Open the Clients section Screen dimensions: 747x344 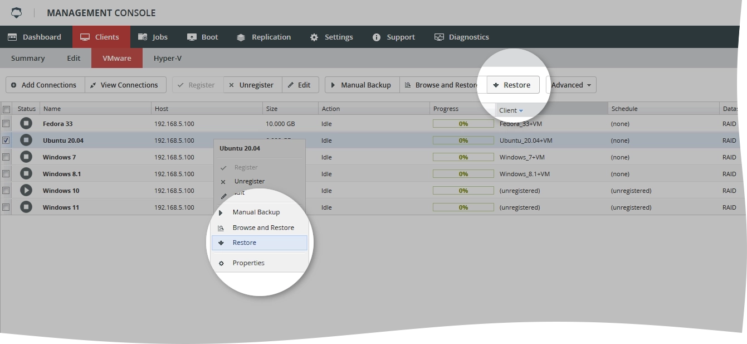(x=101, y=37)
